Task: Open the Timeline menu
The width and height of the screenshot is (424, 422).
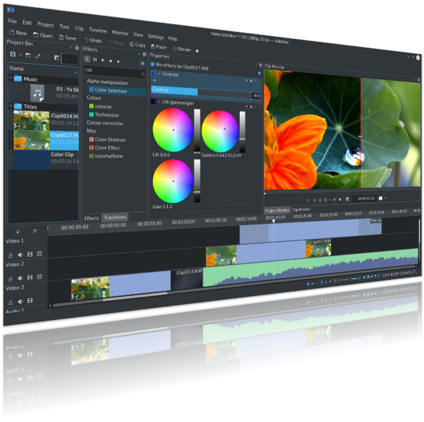Action: coord(98,30)
